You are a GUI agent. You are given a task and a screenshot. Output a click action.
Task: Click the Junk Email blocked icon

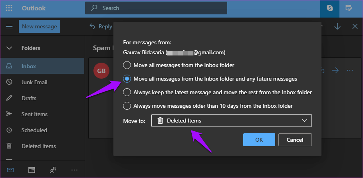point(9,82)
